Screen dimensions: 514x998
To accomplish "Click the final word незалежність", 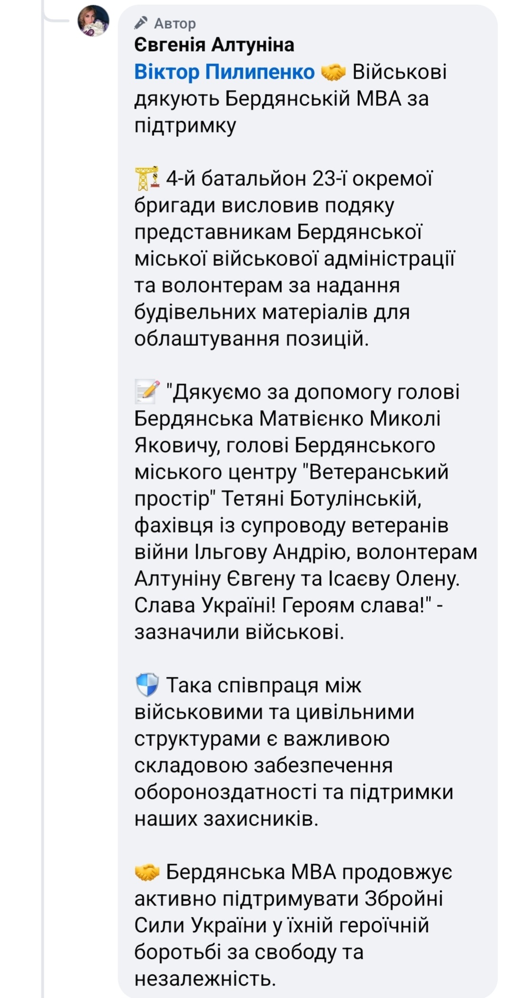I will tap(205, 979).
